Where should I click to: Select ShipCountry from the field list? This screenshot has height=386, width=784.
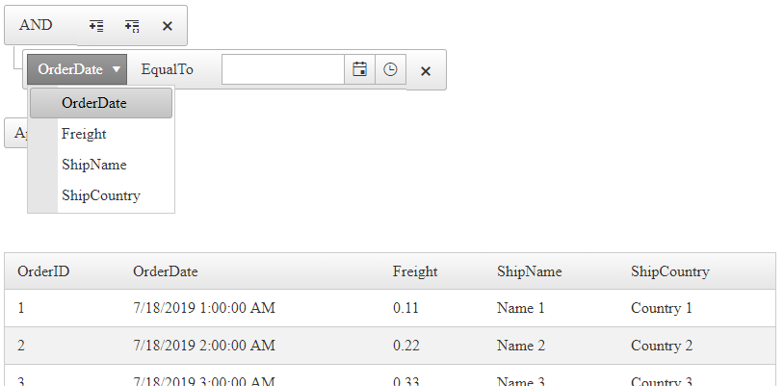coord(100,195)
